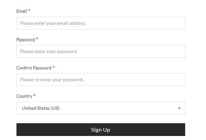The height and width of the screenshot is (140, 206).
Task: Click the Email address input field
Action: pos(100,23)
